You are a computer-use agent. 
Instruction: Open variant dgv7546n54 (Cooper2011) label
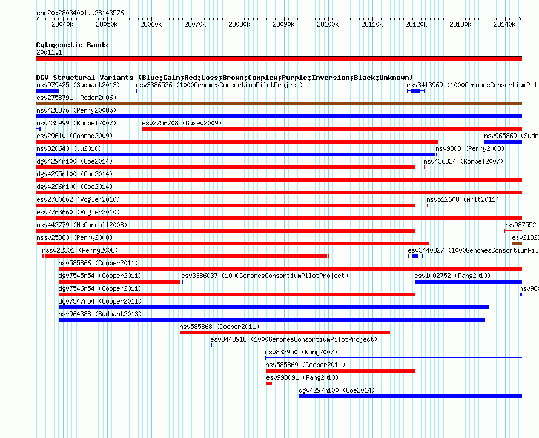pos(100,288)
